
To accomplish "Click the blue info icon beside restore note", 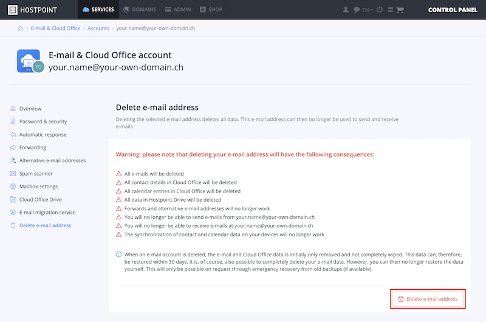I will pyautogui.click(x=118, y=255).
